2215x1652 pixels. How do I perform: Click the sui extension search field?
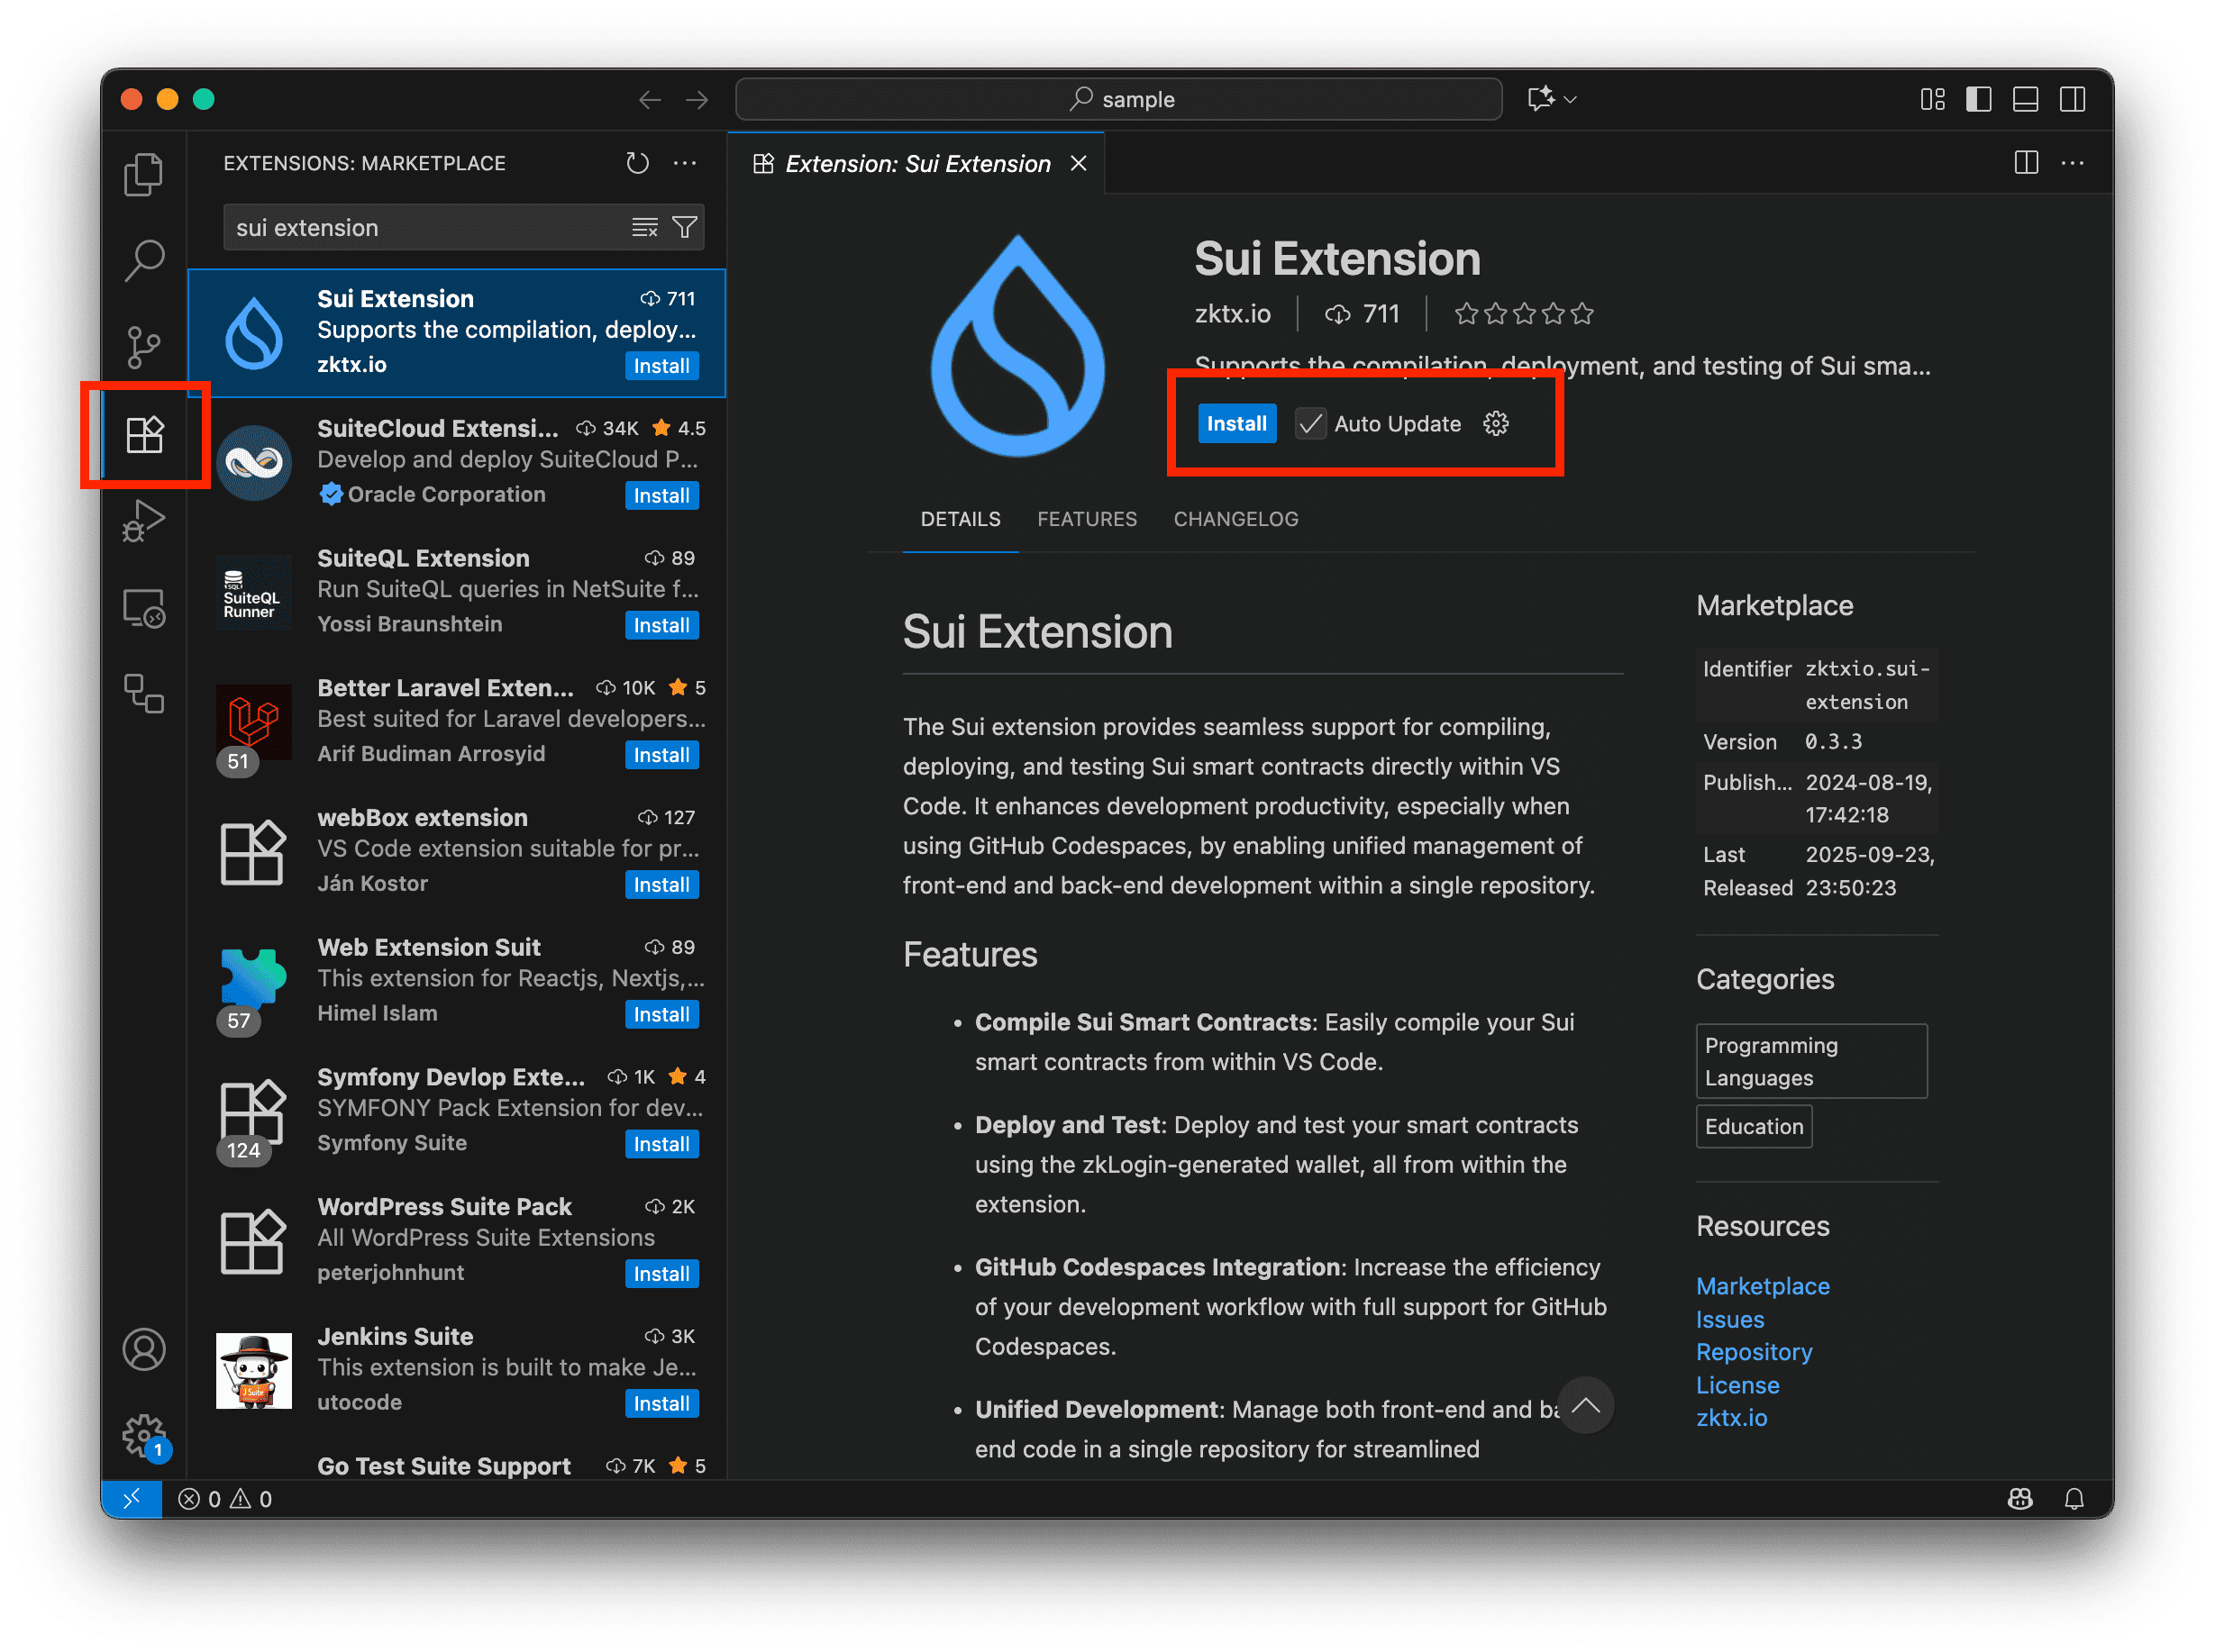(x=420, y=228)
